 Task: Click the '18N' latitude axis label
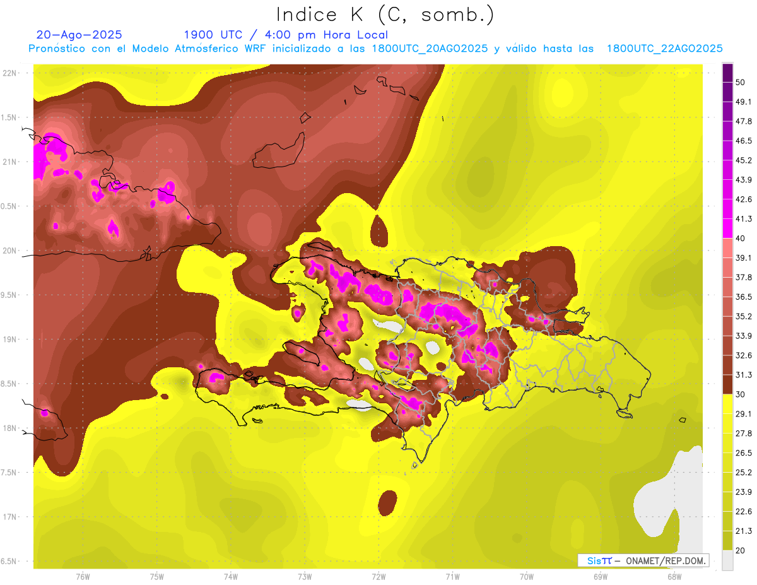point(9,428)
